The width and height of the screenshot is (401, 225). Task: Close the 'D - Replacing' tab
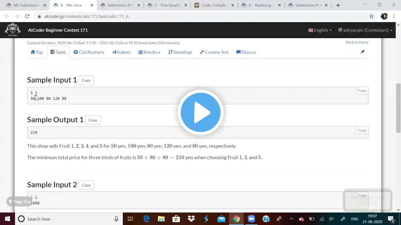(x=279, y=5)
